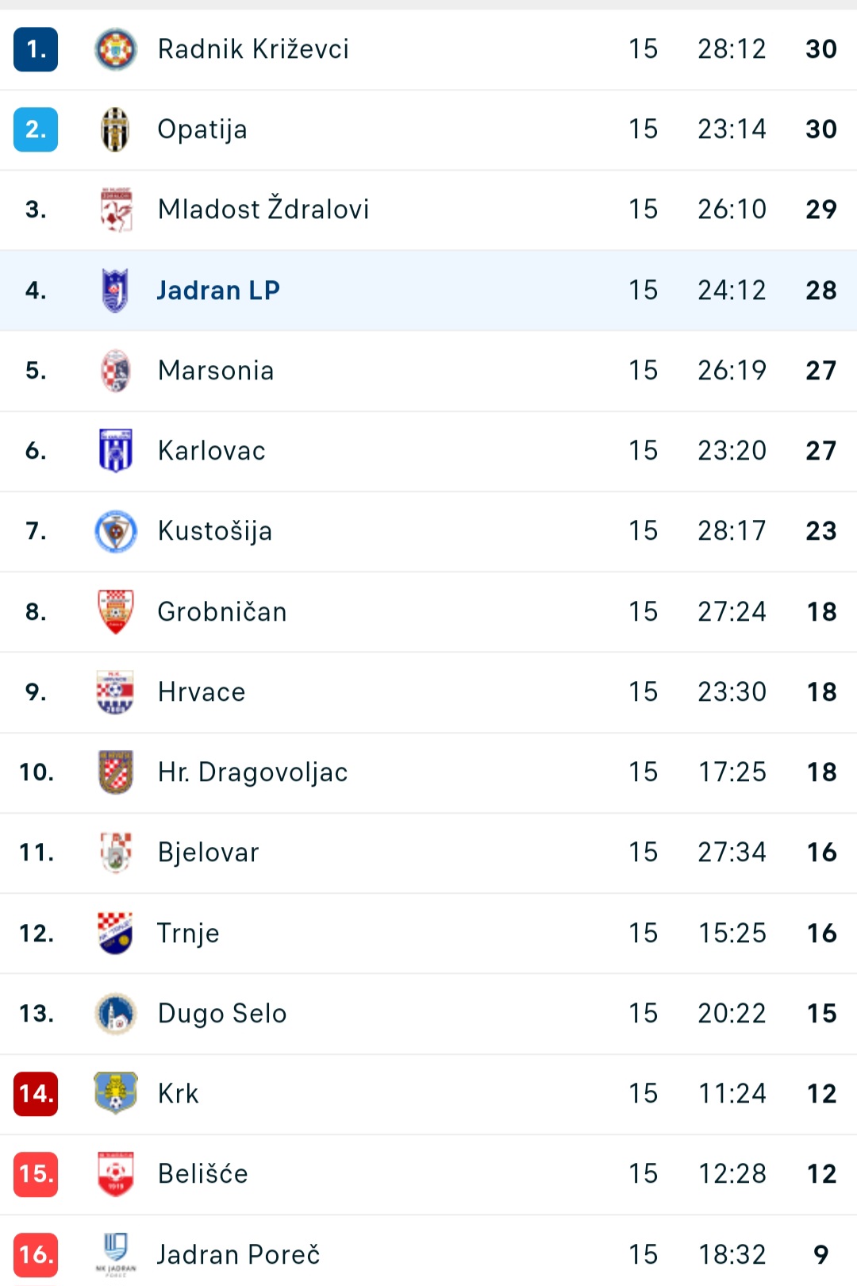Viewport: 857px width, 1286px height.
Task: Tap the Belišće team name
Action: [x=203, y=1174]
